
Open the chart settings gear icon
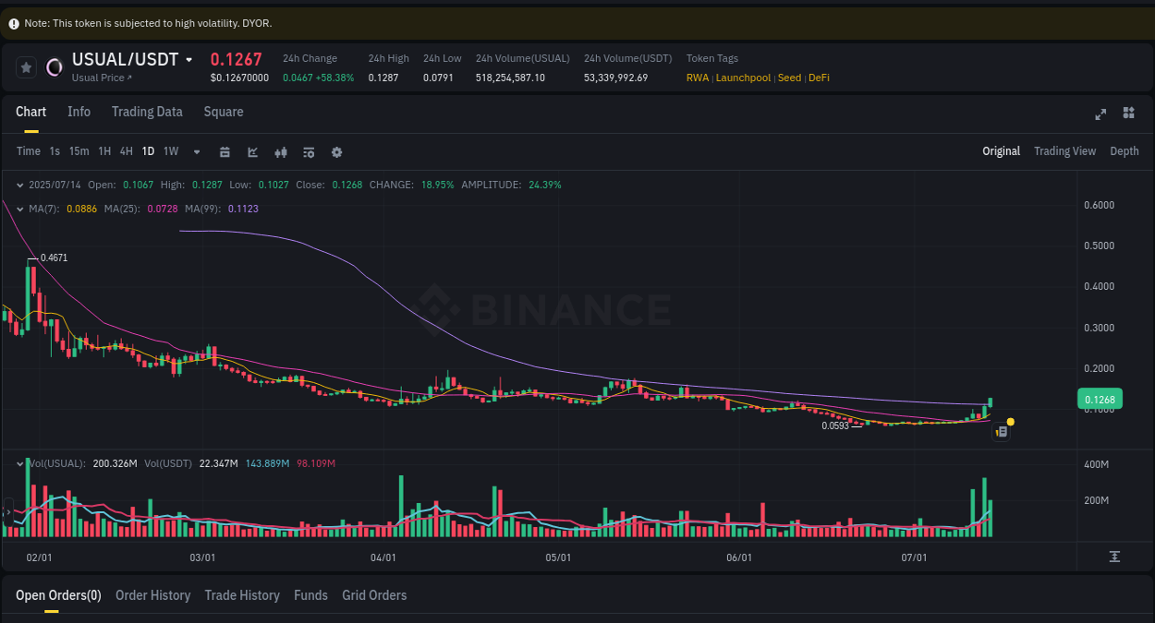click(x=336, y=151)
